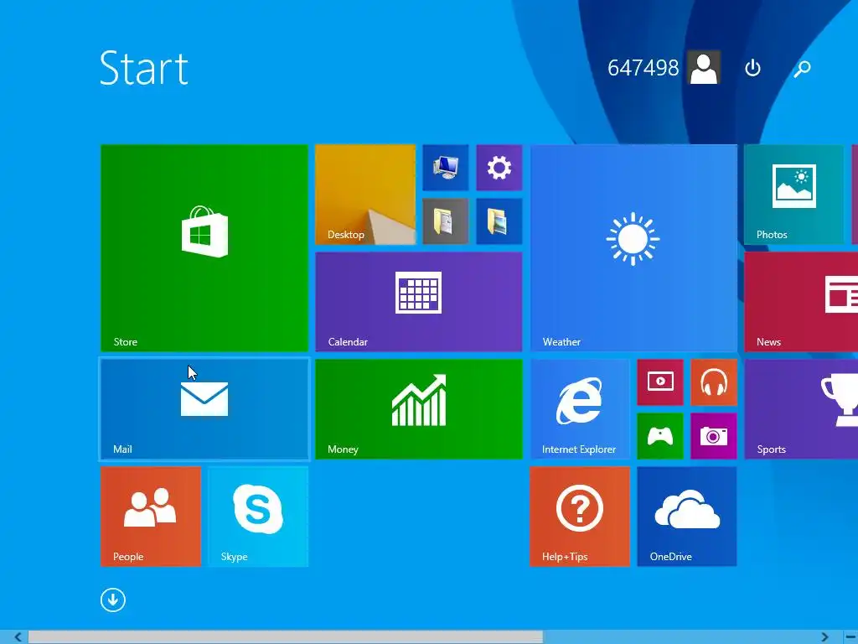
Task: Open the This PC computer tile
Action: [446, 168]
